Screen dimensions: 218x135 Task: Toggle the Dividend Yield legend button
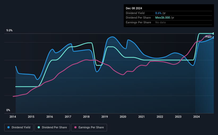[19, 128]
